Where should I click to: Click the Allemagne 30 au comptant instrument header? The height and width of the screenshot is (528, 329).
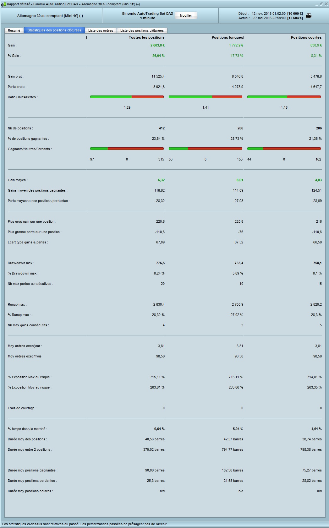50,16
